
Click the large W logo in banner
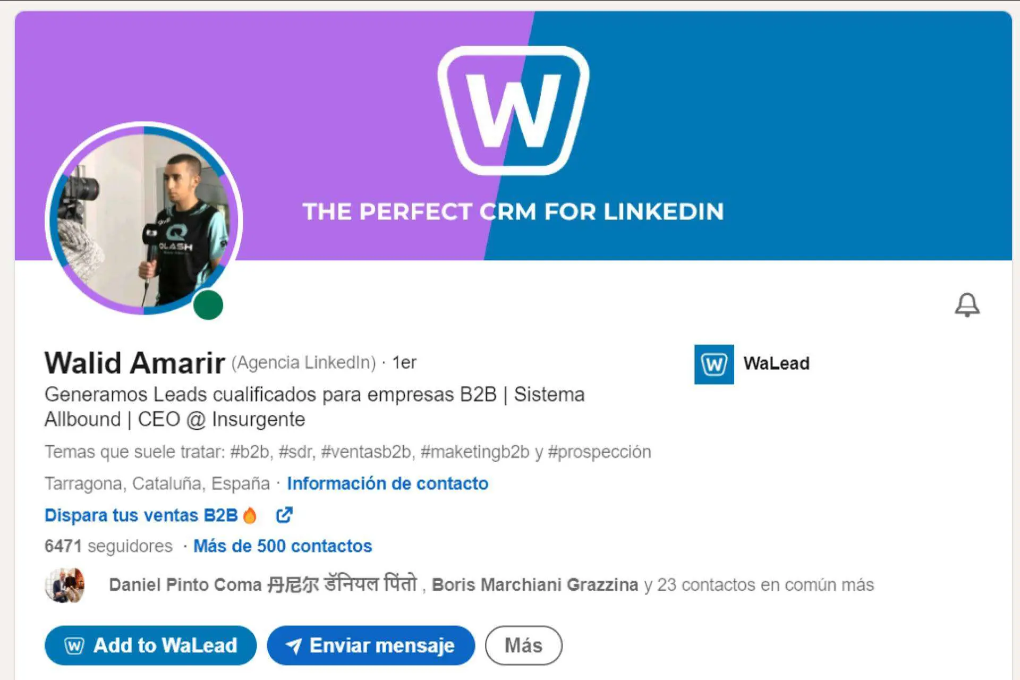click(513, 110)
